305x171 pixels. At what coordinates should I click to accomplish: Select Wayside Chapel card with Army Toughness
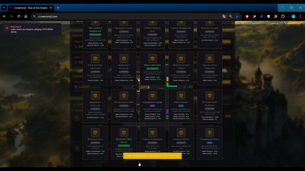point(124,34)
